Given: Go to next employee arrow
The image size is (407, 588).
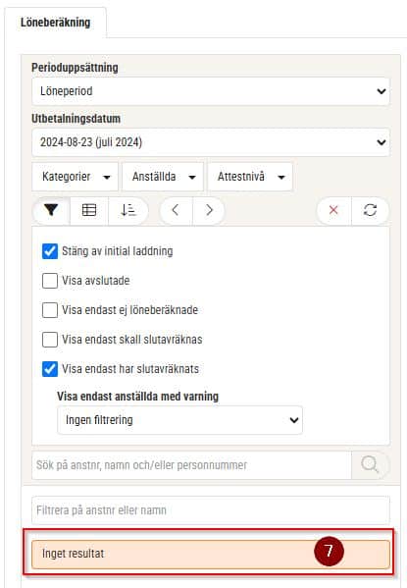Looking at the screenshot, I should click(x=209, y=210).
